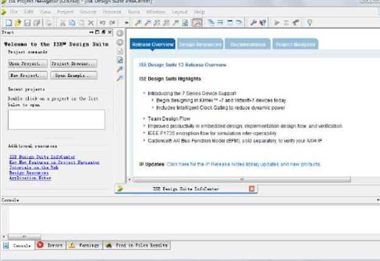The height and width of the screenshot is (261, 380).
Task: Switch to the Documentation tab
Action: [248, 45]
